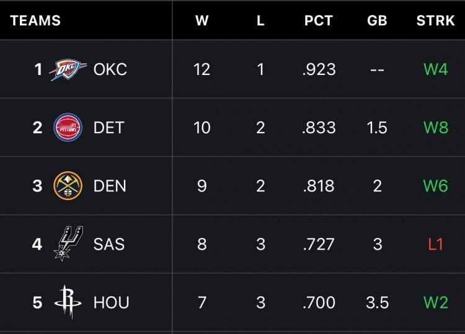Click the W4 streak for OKC
465x334 pixels.
click(x=435, y=69)
